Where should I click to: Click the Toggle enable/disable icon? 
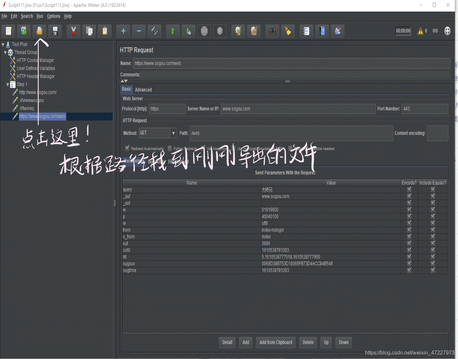point(154,31)
